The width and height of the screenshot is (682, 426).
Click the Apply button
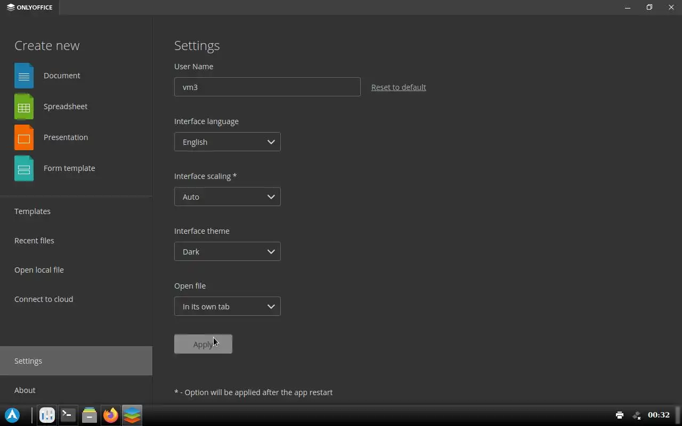(203, 344)
